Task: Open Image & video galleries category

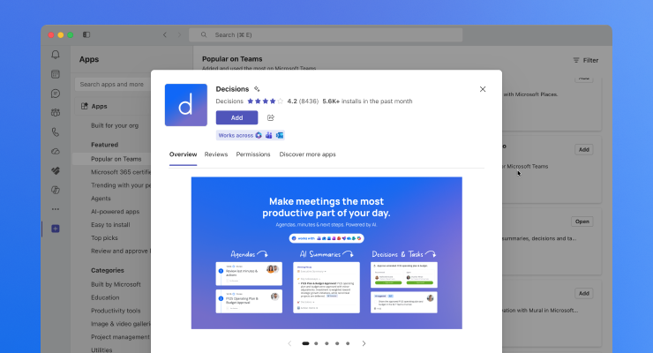Action: [121, 324]
